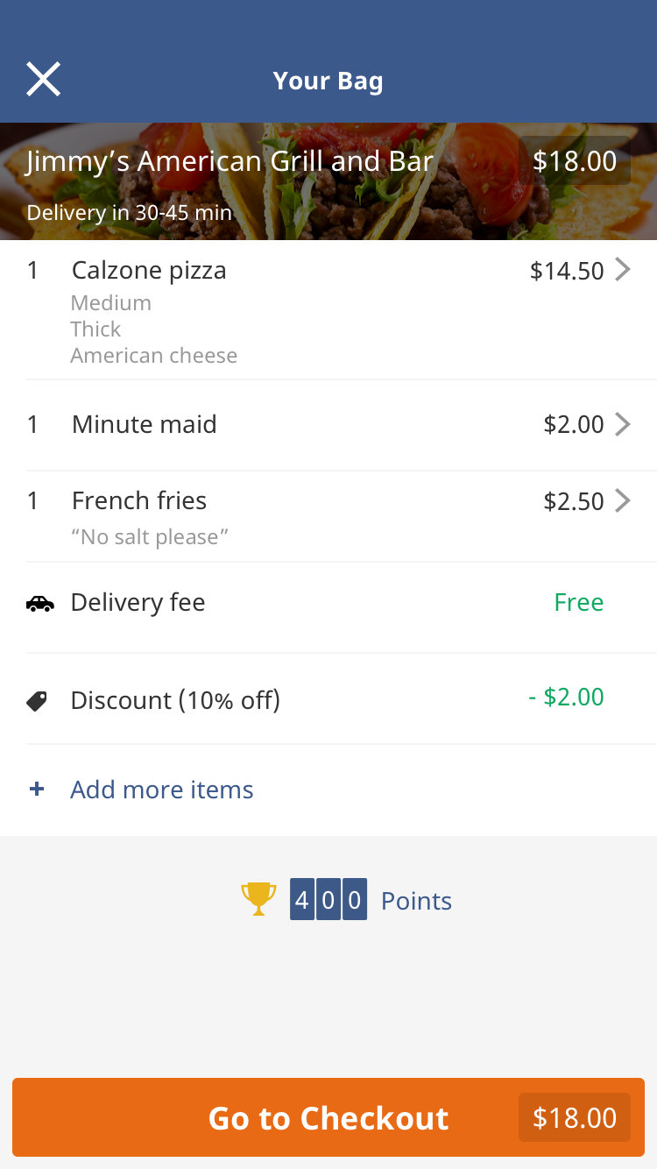
Task: Tap the 400 points counter digits
Action: coord(328,900)
